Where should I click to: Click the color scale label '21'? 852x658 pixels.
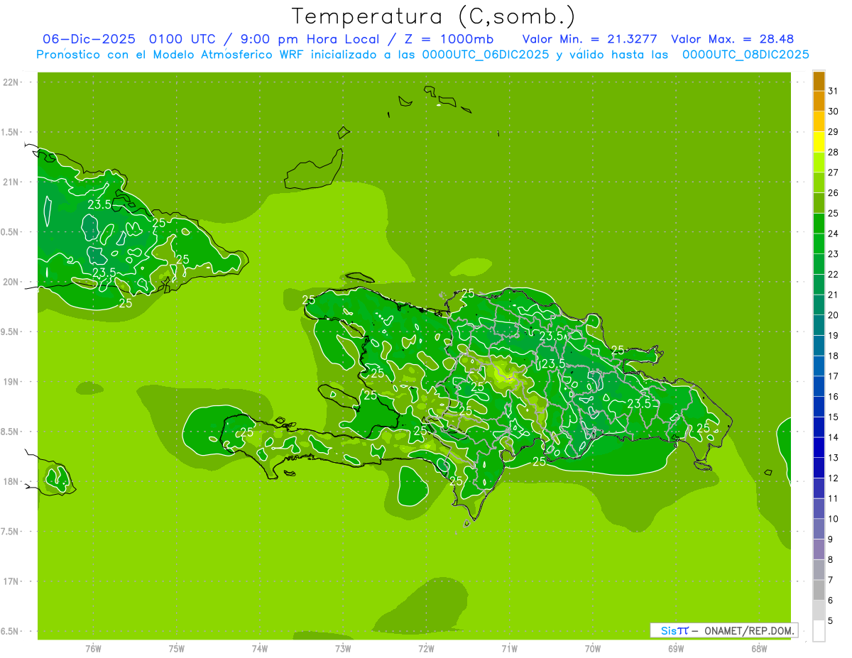point(833,295)
